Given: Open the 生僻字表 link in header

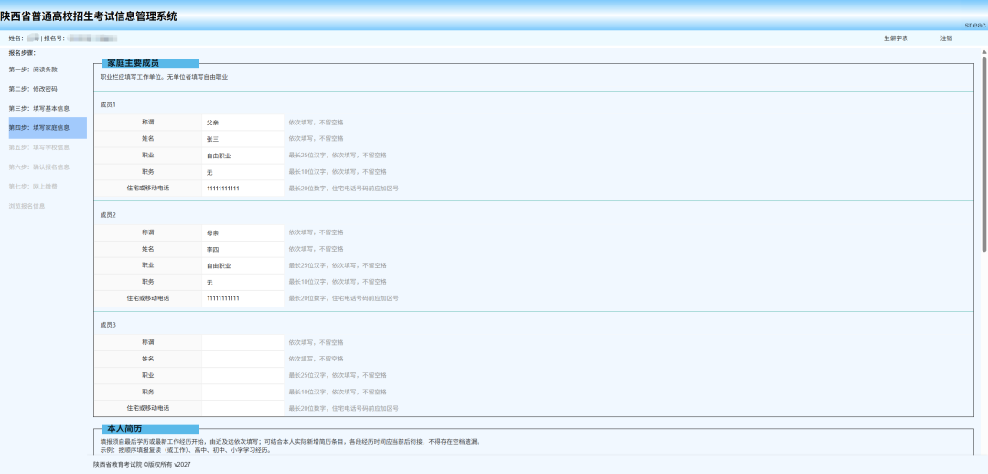Looking at the screenshot, I should (x=896, y=38).
